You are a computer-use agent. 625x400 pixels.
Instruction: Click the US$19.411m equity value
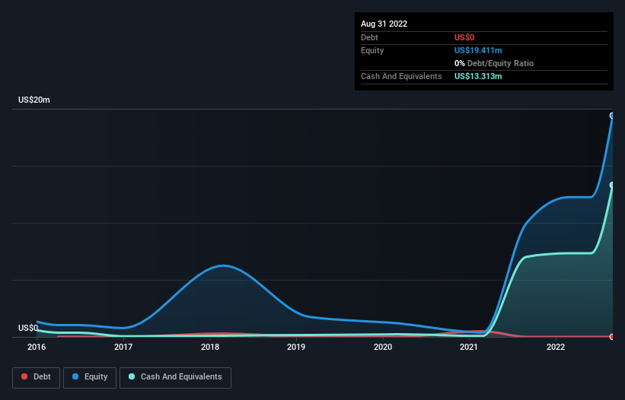pyautogui.click(x=478, y=50)
